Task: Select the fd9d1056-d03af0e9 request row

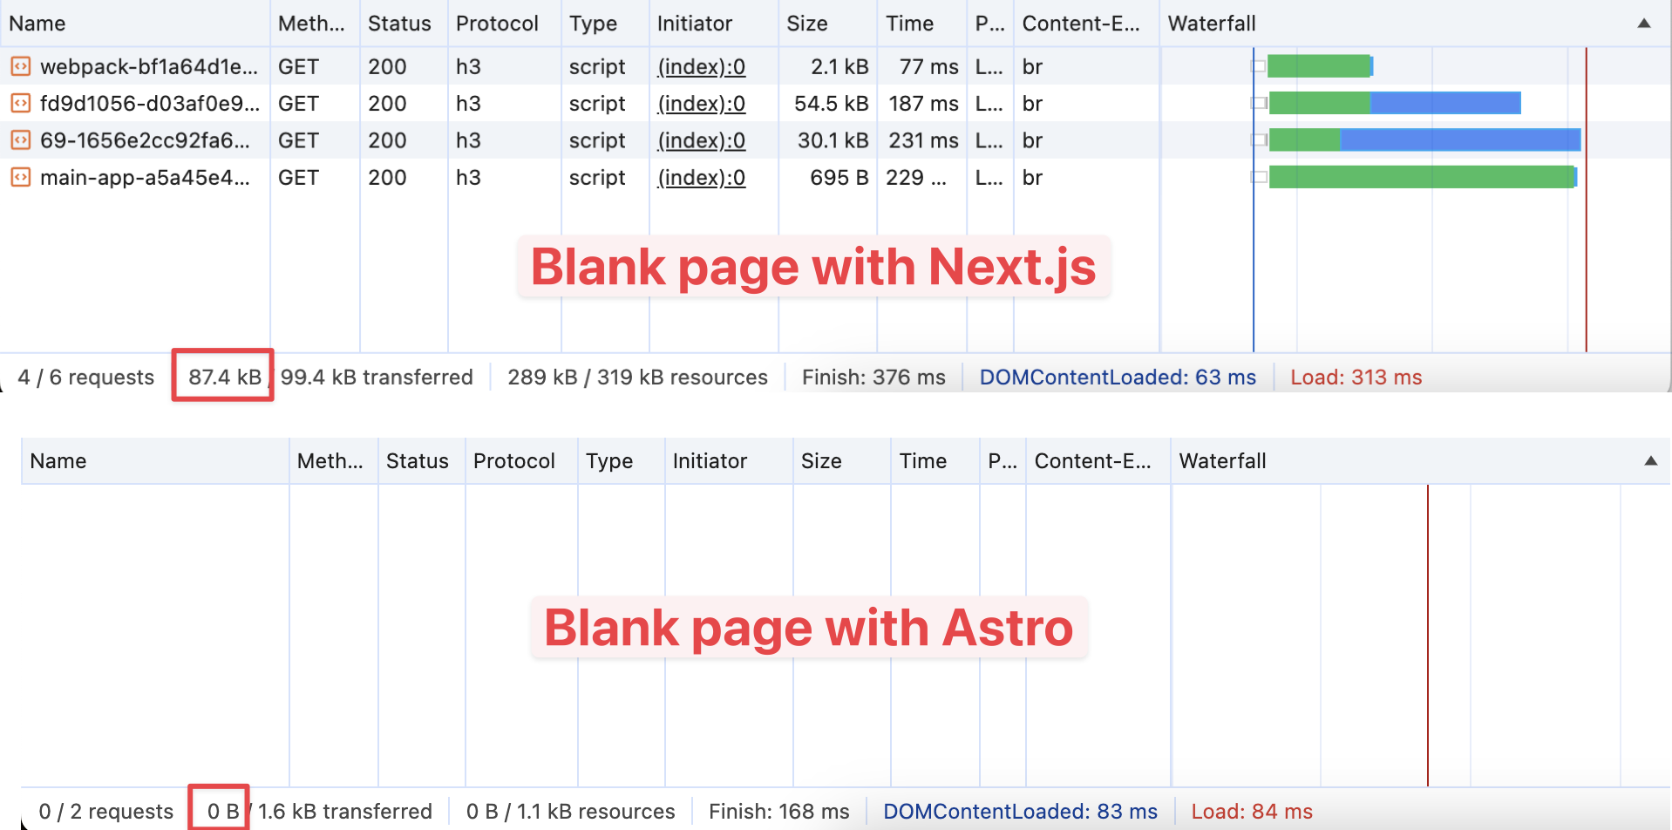Action: (835, 104)
